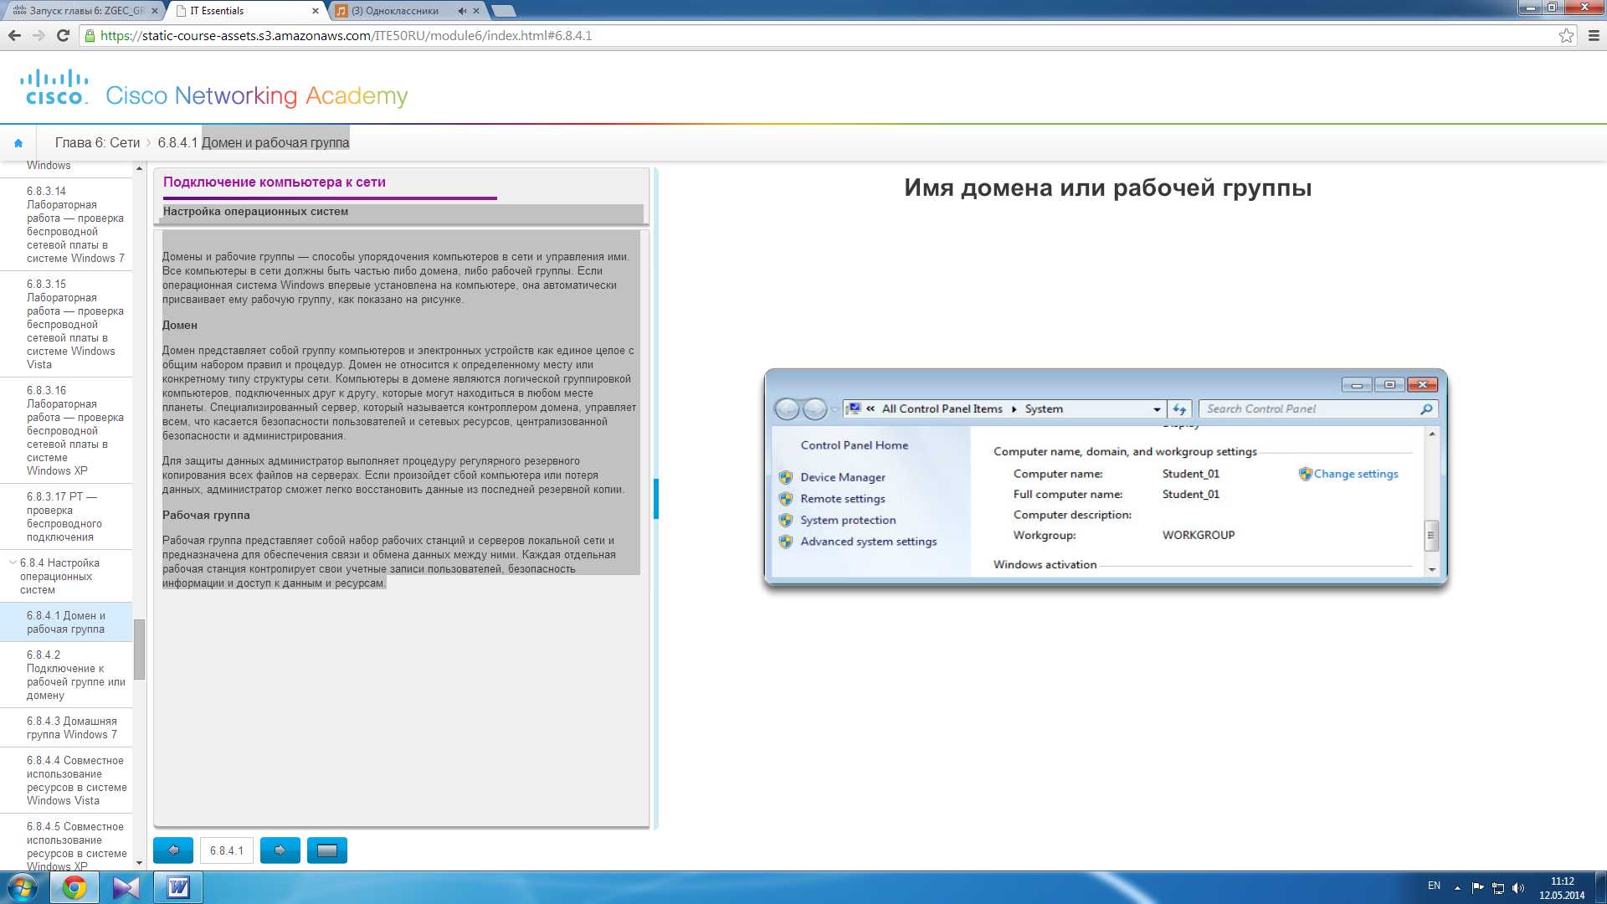Go to next page with right arrow button
This screenshot has width=1607, height=904.
pos(280,850)
